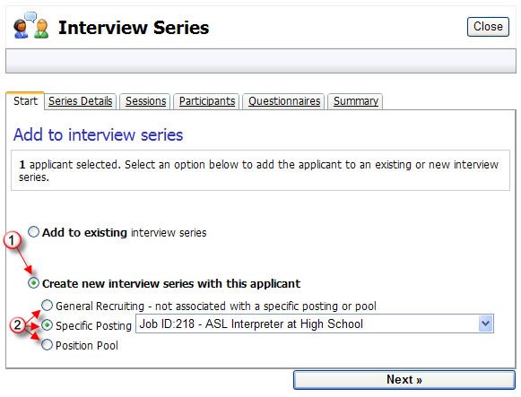The height and width of the screenshot is (397, 521).
Task: Click the red annotation marker 2
Action: pos(17,325)
